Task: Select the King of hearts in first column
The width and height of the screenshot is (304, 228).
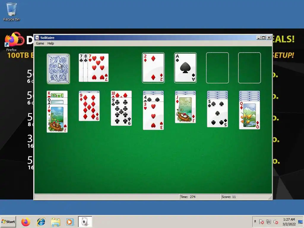Action: click(x=57, y=94)
